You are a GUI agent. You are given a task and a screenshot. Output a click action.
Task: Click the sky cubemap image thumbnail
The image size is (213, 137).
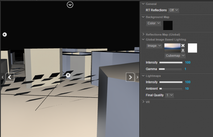[172, 48]
